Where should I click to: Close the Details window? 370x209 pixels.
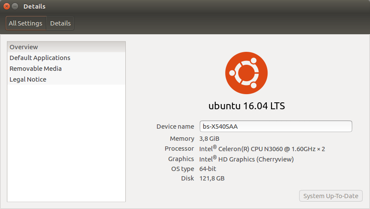point(6,6)
